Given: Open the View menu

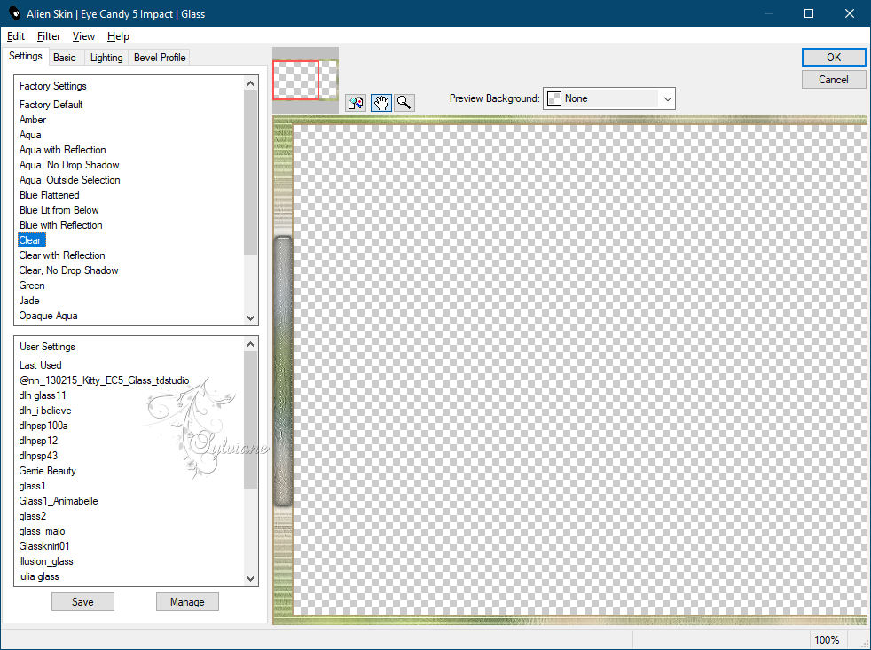Looking at the screenshot, I should 83,36.
